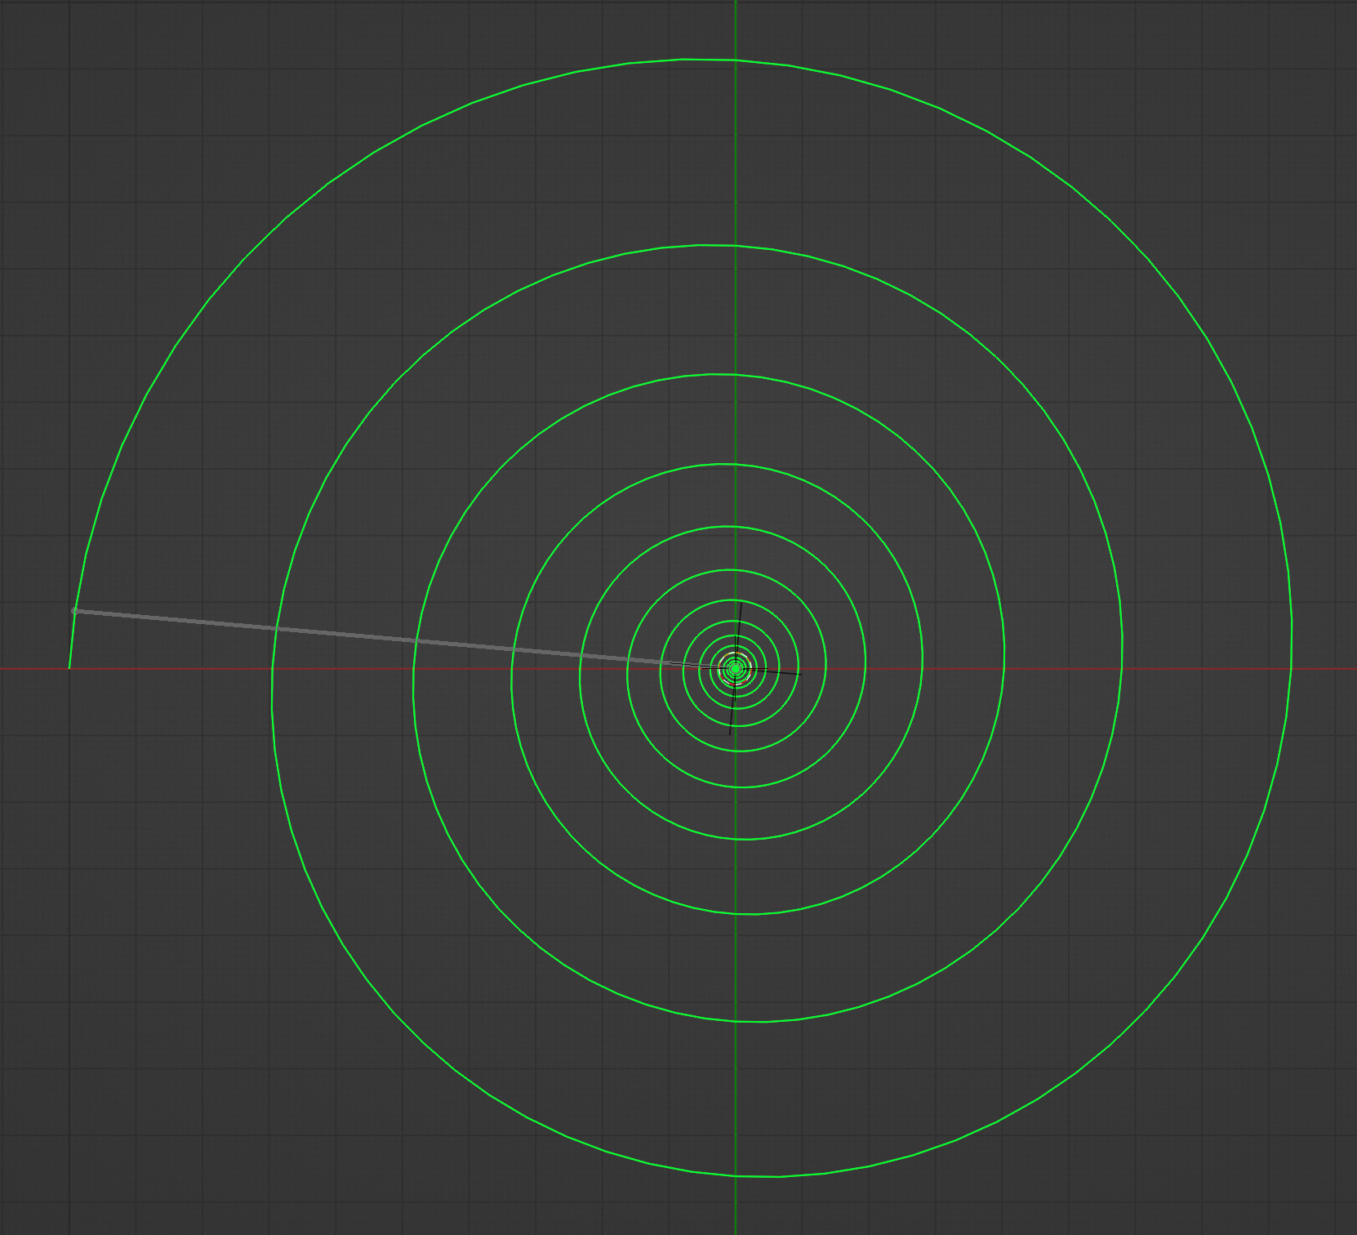Click where the red axis exits the right edge
The image size is (1357, 1235).
pos(1351,670)
